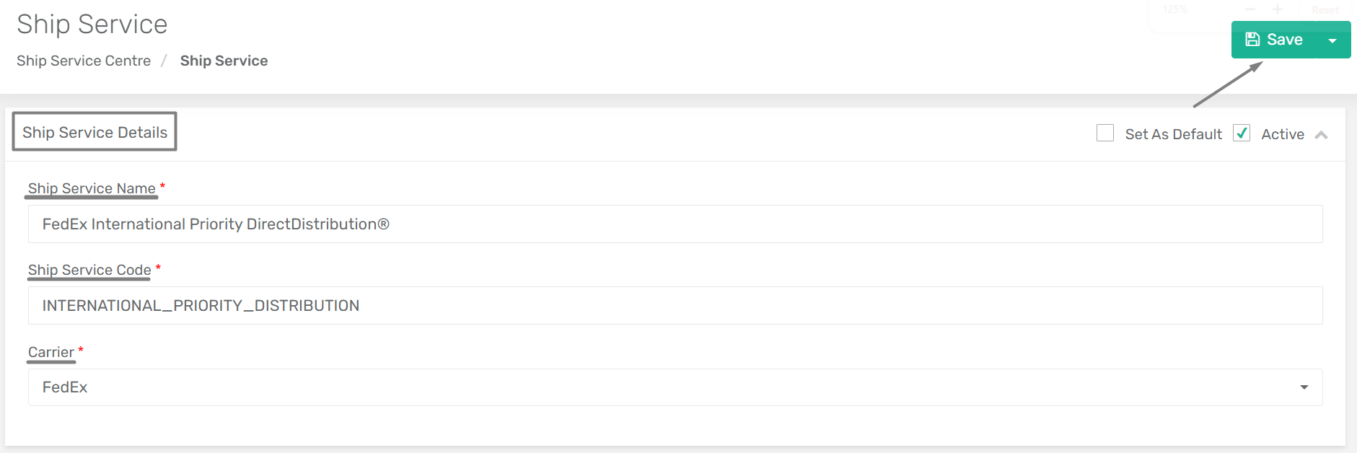The image size is (1357, 453).
Task: Focus the Ship Service Code input field
Action: pos(675,306)
